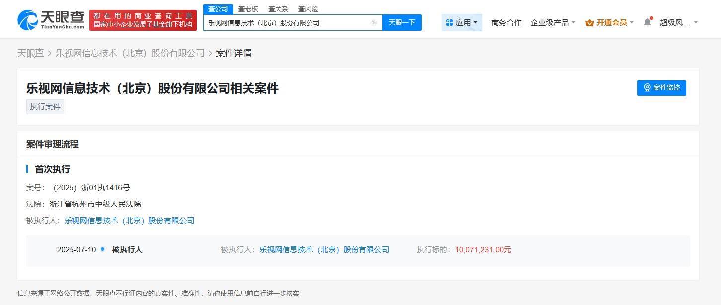Click the 天眼一下 search button
Viewport: 721px width, 305px height.
coord(402,22)
